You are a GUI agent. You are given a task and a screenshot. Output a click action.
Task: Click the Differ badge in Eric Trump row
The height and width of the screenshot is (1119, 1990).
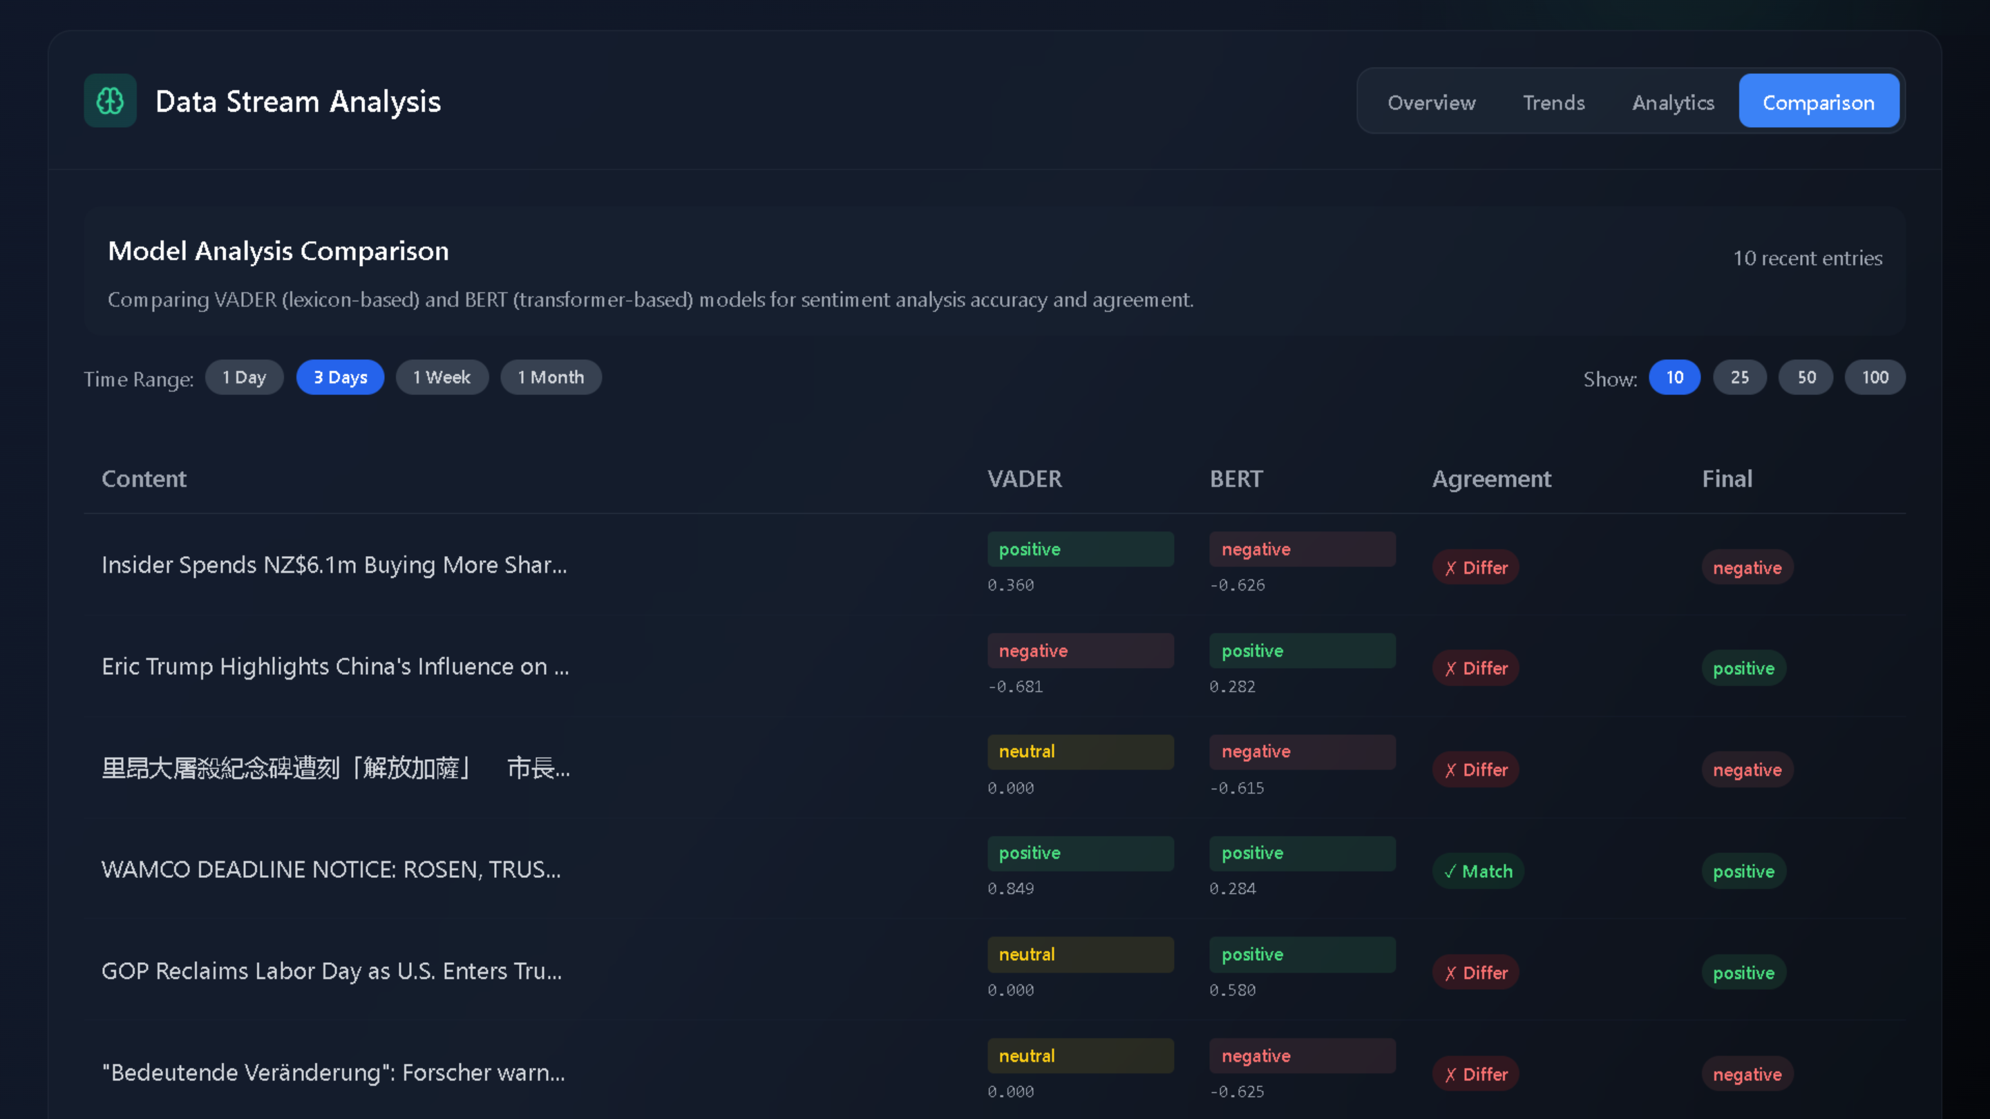point(1475,668)
